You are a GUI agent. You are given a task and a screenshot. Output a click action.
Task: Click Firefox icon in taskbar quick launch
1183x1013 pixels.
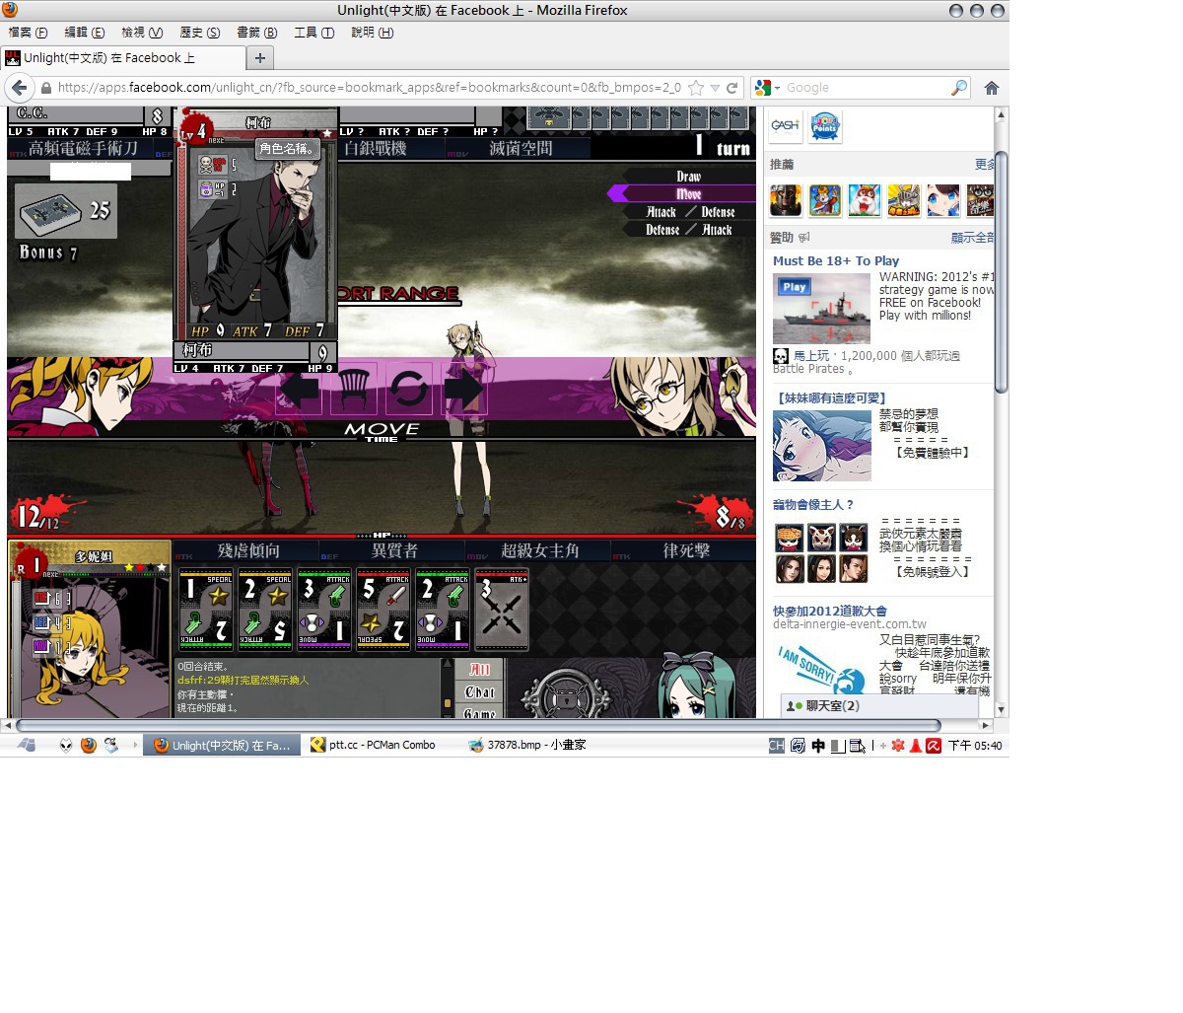89,746
